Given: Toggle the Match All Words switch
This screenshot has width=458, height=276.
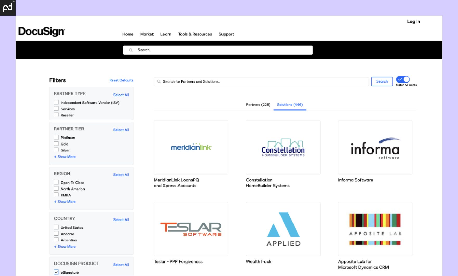Looking at the screenshot, I should [x=403, y=79].
